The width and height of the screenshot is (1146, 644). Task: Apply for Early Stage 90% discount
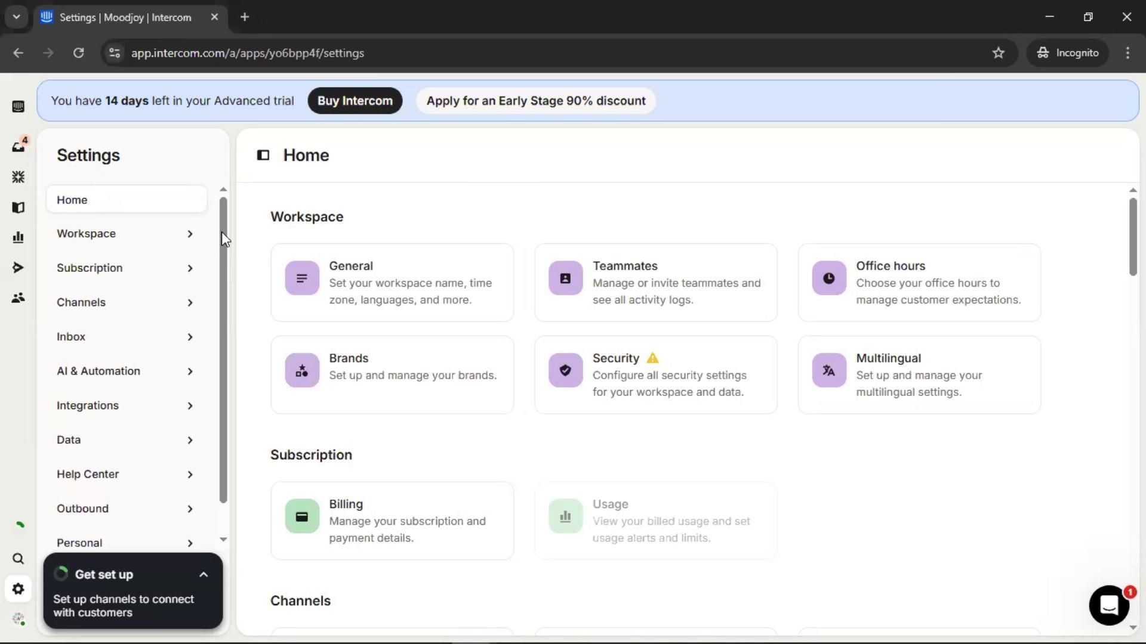tap(535, 101)
